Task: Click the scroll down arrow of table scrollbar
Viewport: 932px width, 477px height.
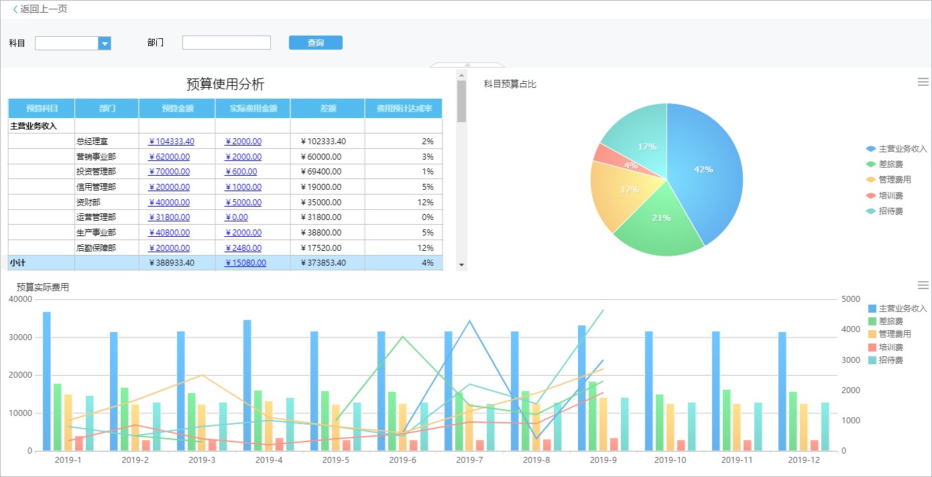Action: (461, 265)
